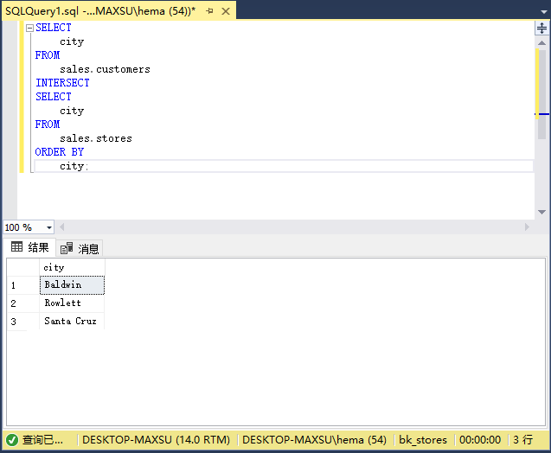Click the horizontal scroll left arrow
This screenshot has height=453, width=551.
tap(62, 227)
